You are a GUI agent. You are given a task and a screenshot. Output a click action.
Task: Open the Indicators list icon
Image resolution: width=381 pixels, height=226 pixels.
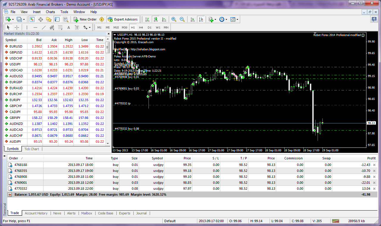coord(211,19)
